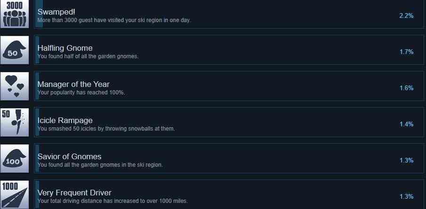The width and height of the screenshot is (426, 209).
Task: Click the Very Frequent Driver road icon
Action: click(15, 194)
